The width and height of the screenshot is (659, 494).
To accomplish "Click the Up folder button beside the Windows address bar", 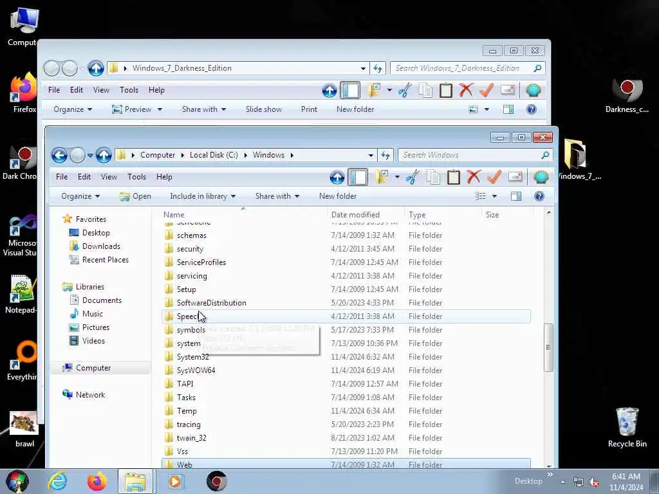I will [104, 156].
